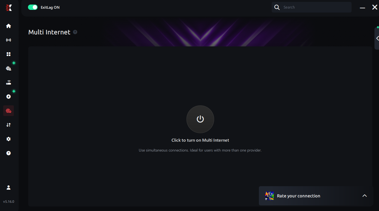This screenshot has width=379, height=211.
Task: Click the Search input field
Action: (x=312, y=7)
